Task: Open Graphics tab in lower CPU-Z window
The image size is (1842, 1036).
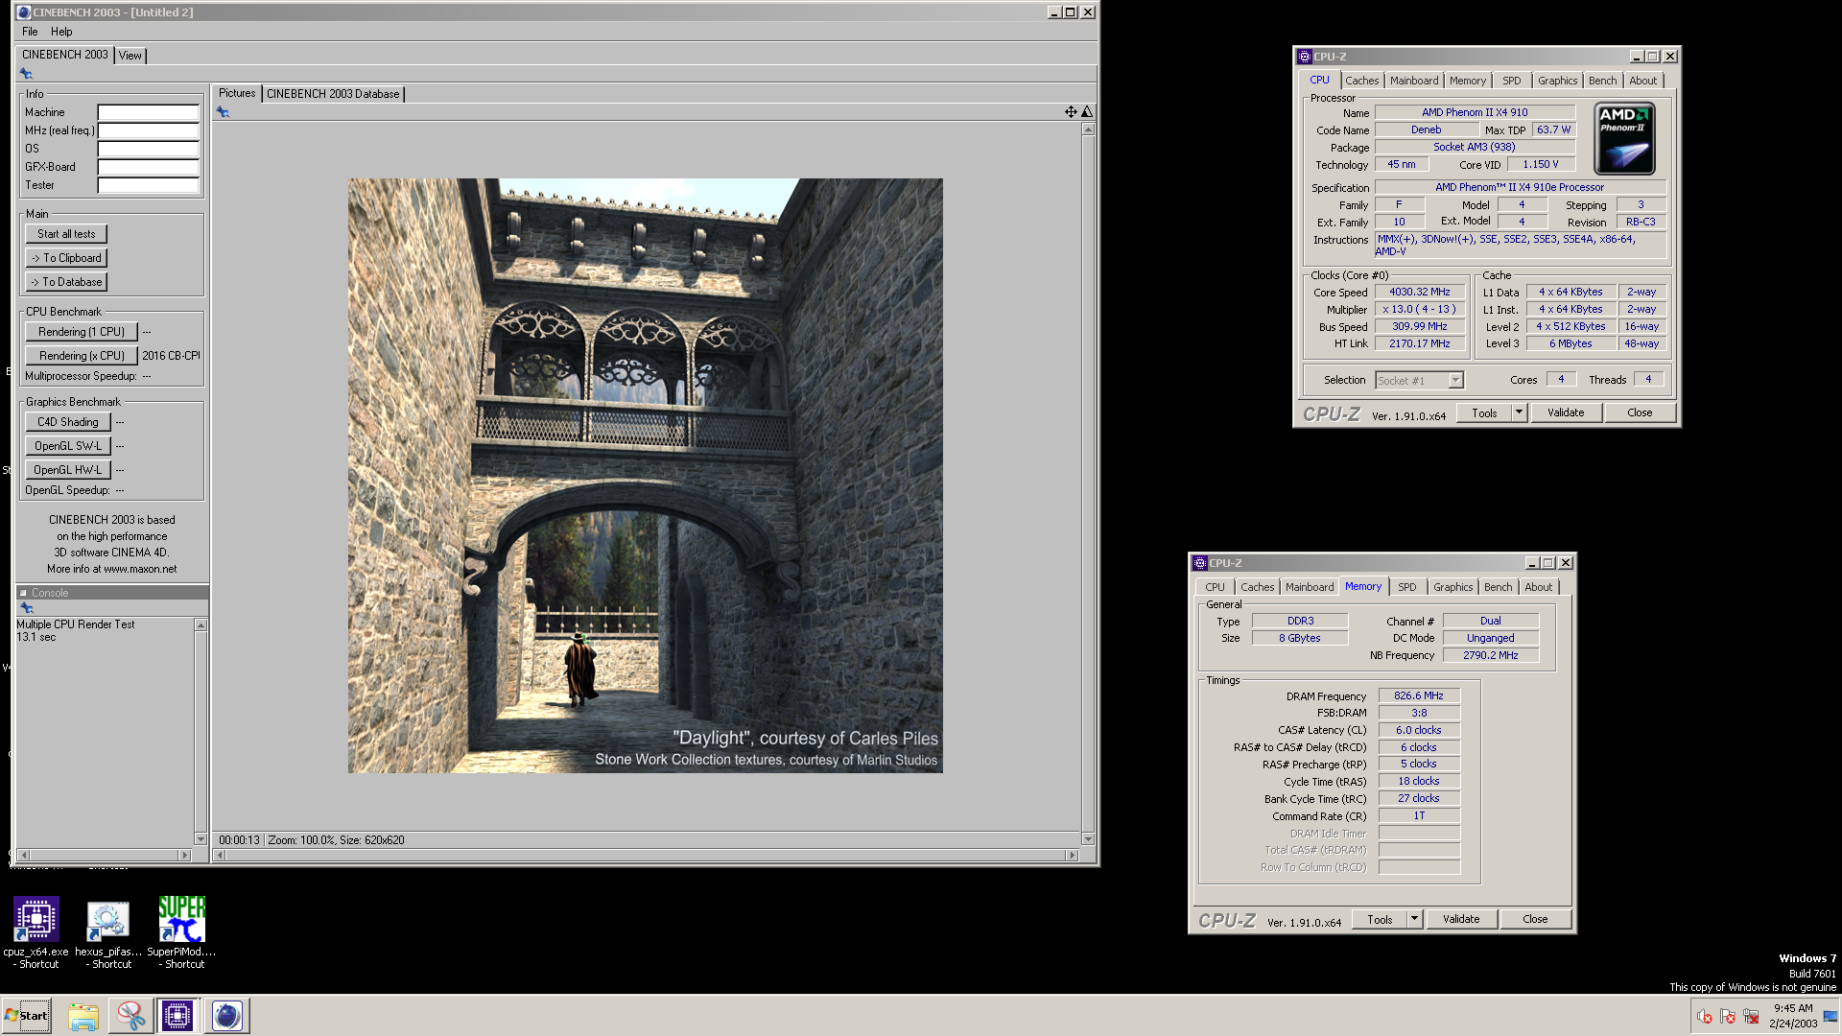Action: point(1452,587)
